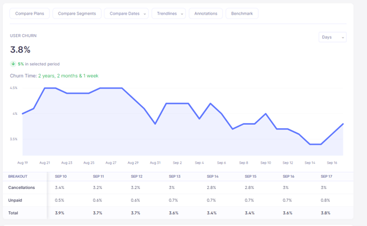Click Total 3.6% for Sep 13
The height and width of the screenshot is (226, 367).
(173, 213)
